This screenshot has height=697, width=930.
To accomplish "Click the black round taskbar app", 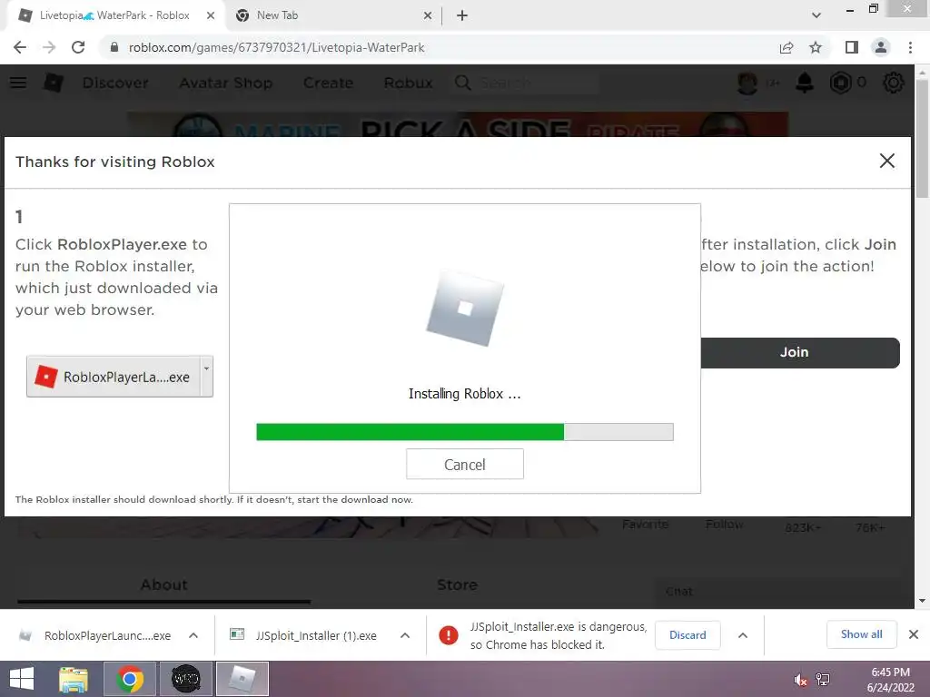I will 185,679.
